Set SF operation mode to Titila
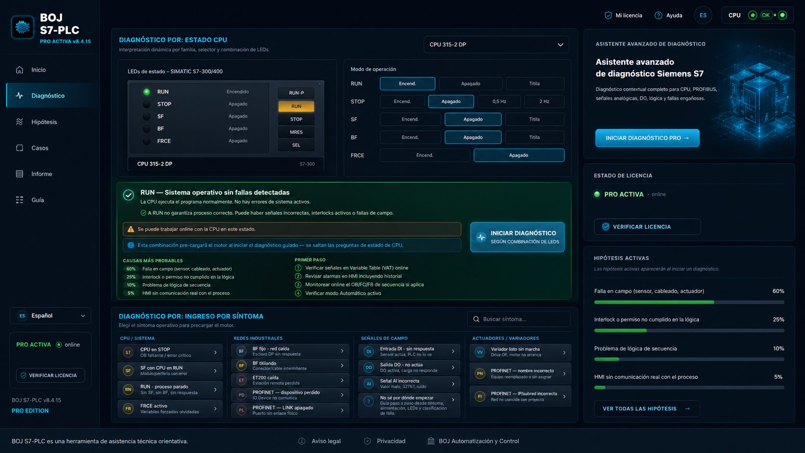This screenshot has width=805, height=453. point(534,119)
